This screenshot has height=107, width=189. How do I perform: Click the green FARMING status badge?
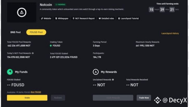tap(60, 5)
